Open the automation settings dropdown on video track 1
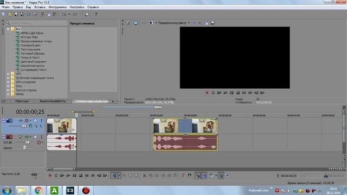This screenshot has height=195, width=347. click(x=30, y=121)
